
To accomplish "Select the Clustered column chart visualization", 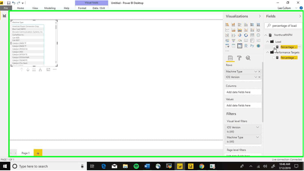I will [x=246, y=25].
